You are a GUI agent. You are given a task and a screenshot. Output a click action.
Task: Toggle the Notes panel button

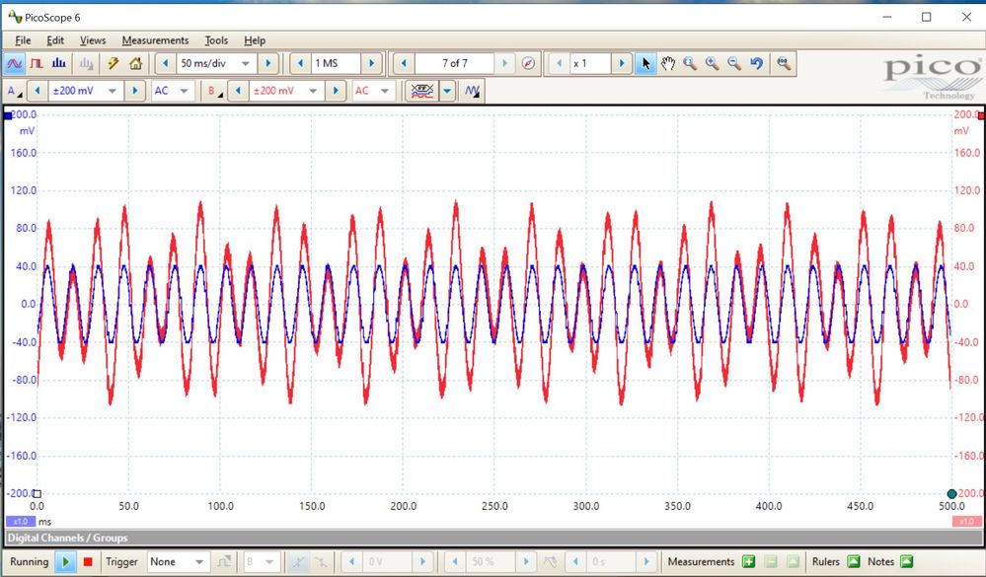(906, 562)
